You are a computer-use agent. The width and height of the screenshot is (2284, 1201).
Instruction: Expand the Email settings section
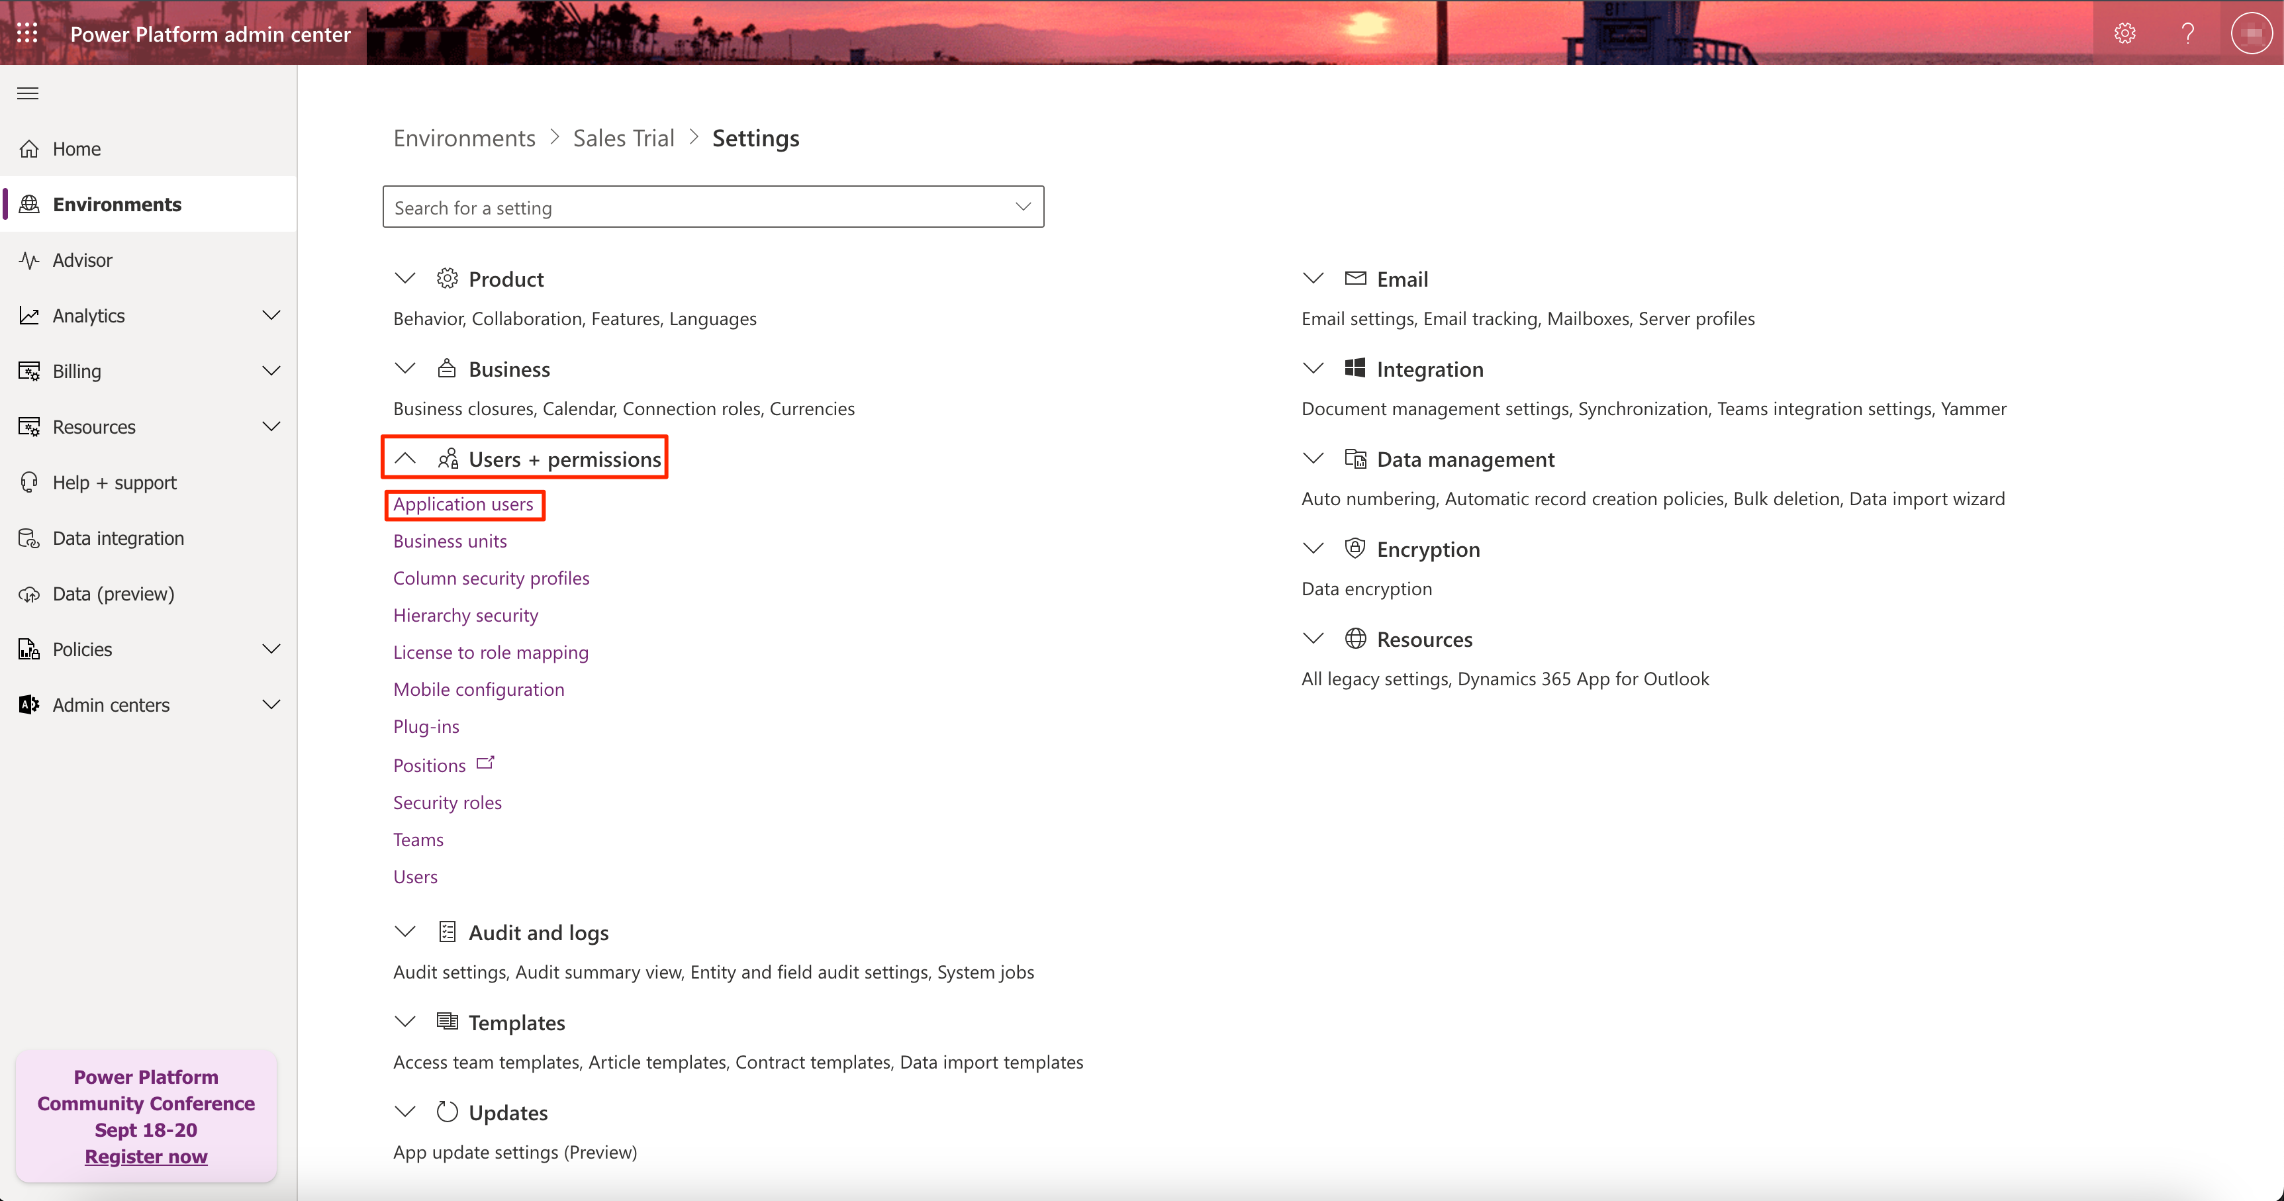(x=1313, y=279)
